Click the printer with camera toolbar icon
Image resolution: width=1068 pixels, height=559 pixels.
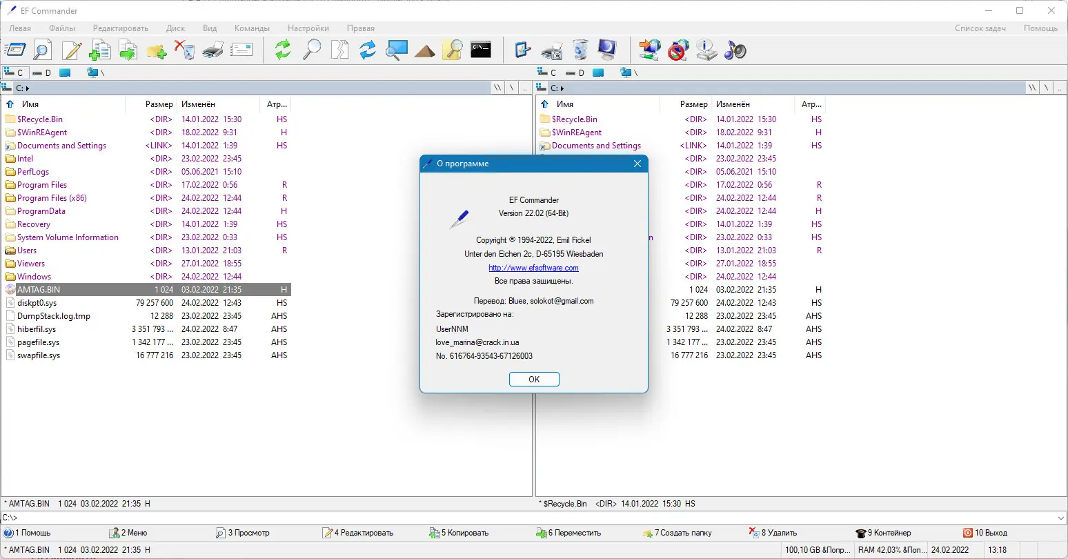[x=551, y=50]
